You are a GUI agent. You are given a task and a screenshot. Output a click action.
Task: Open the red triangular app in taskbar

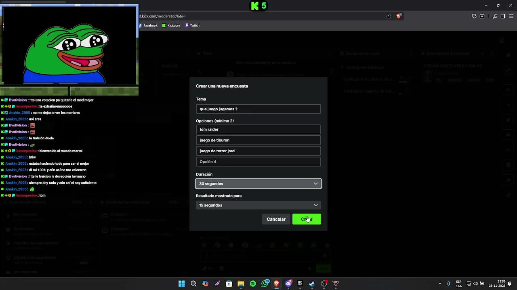336,284
